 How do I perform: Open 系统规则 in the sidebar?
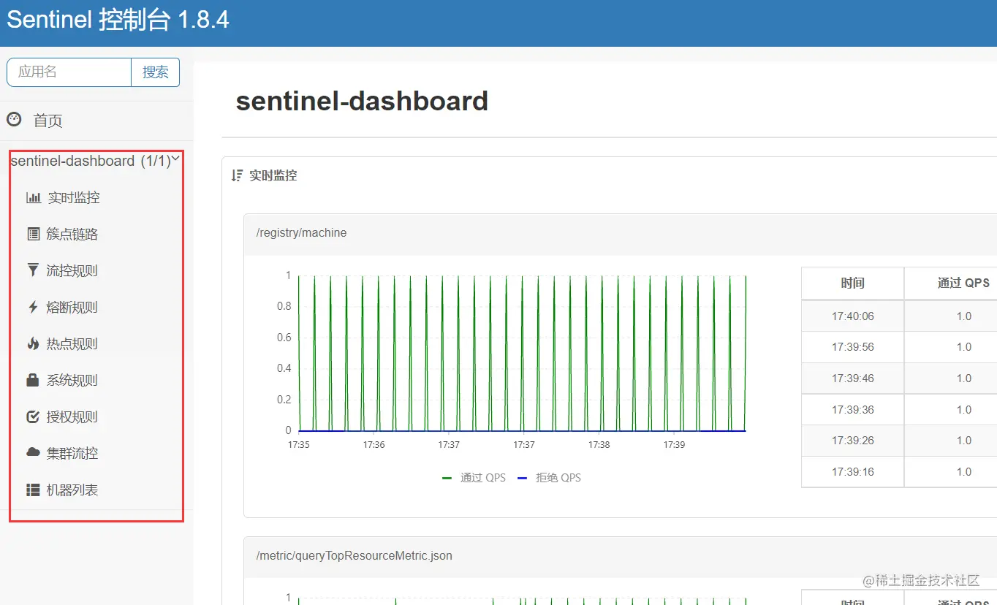72,381
